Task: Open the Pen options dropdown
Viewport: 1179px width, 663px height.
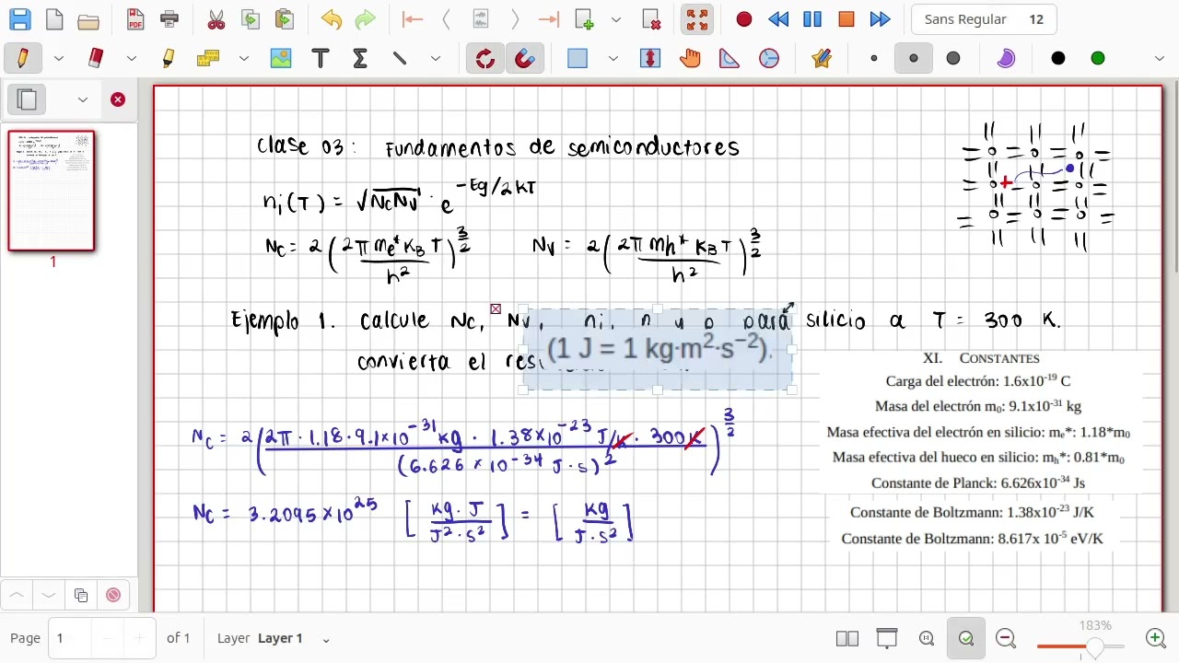Action: pyautogui.click(x=58, y=58)
